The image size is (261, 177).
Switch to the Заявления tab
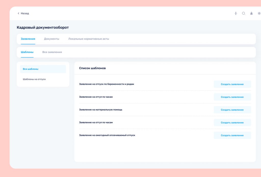[28, 39]
